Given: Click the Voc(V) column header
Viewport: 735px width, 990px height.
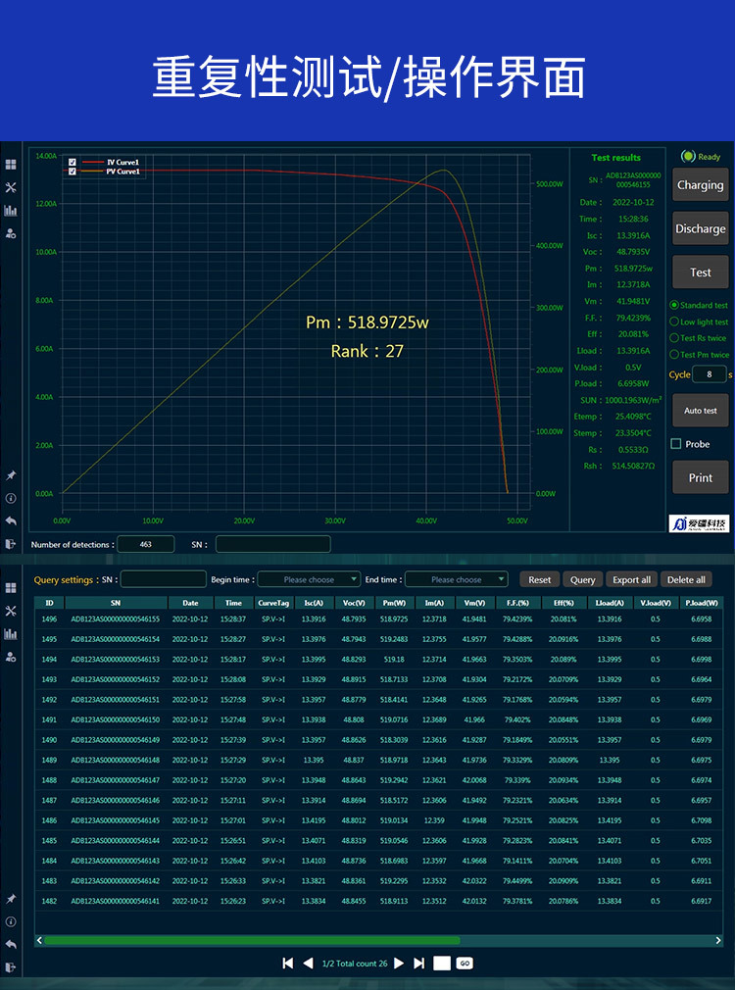Looking at the screenshot, I should pos(353,603).
